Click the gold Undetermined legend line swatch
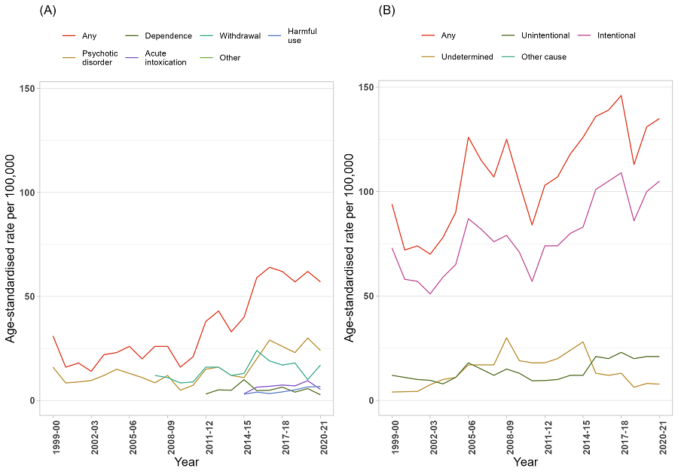Image resolution: width=678 pixels, height=474 pixels. 428,57
